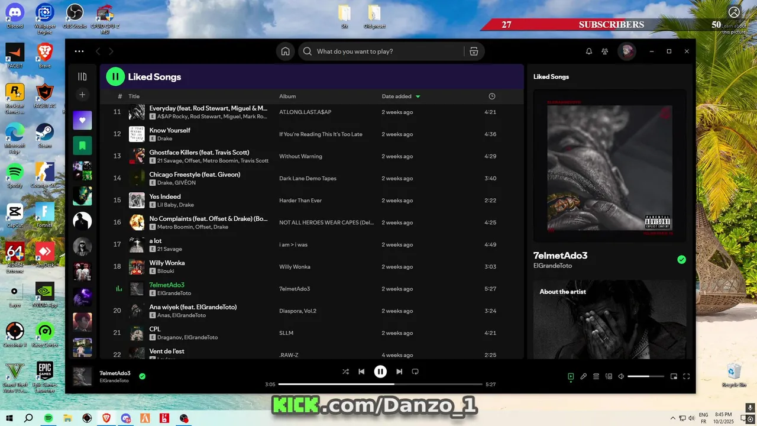The height and width of the screenshot is (426, 757).
Task: Open the notifications bell (What's New)
Action: (589, 51)
